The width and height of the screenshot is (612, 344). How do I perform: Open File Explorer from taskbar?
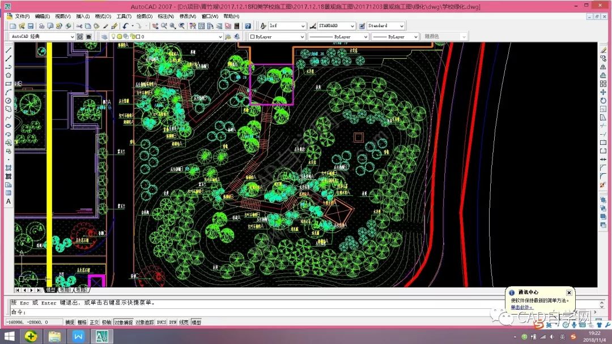(x=54, y=336)
